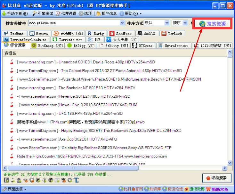This screenshot has height=194, width=235.
Task: Switch to the IsoHunt engine tab
Action: [x=14, y=33]
